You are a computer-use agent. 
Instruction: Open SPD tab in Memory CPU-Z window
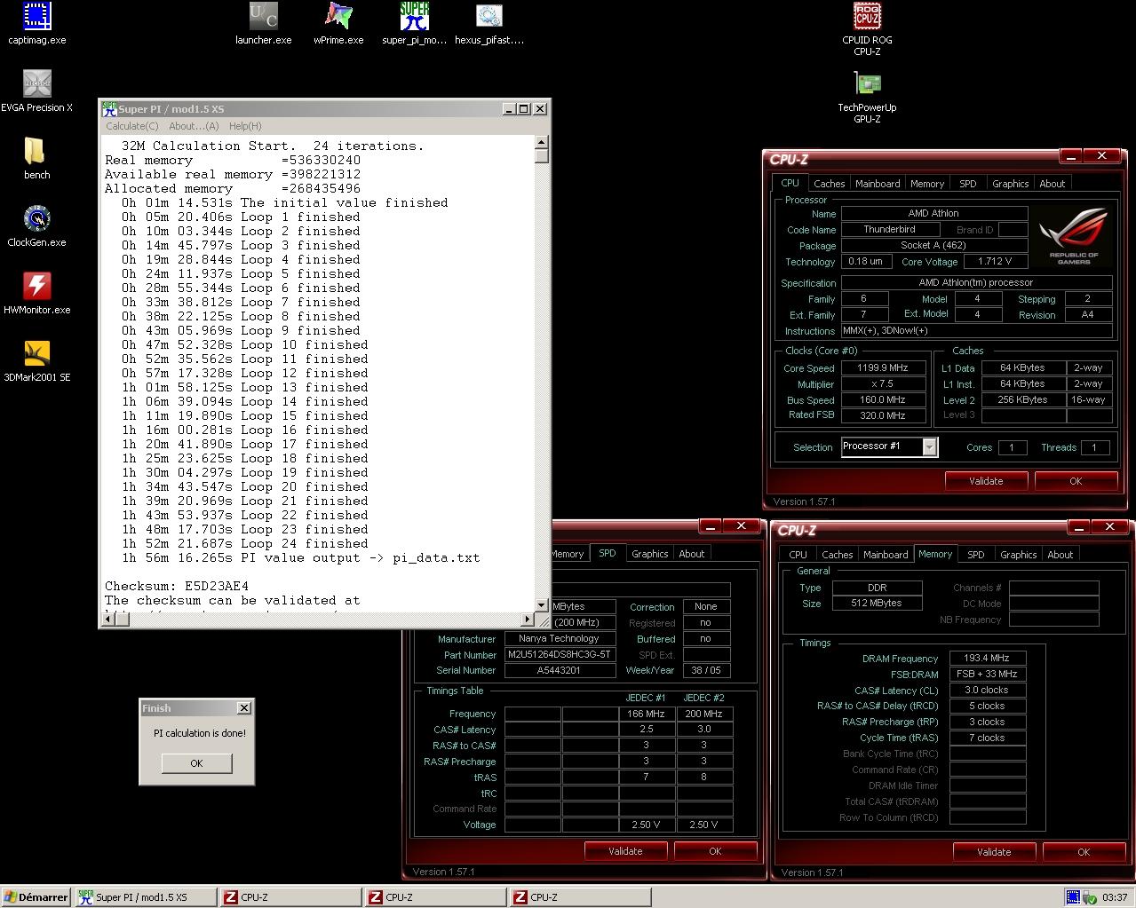pyautogui.click(x=976, y=555)
